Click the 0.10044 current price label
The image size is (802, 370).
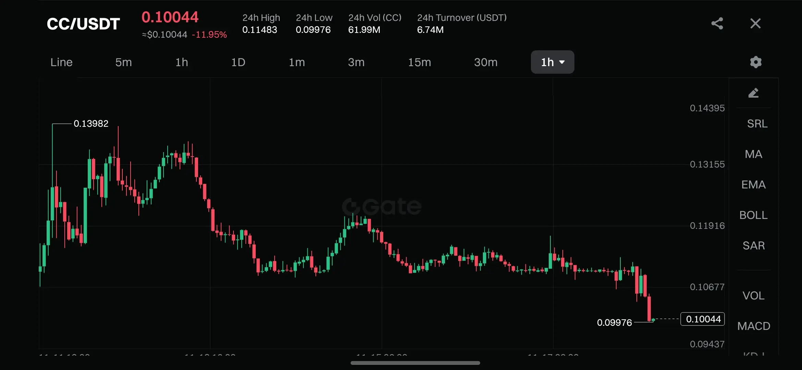click(x=703, y=319)
